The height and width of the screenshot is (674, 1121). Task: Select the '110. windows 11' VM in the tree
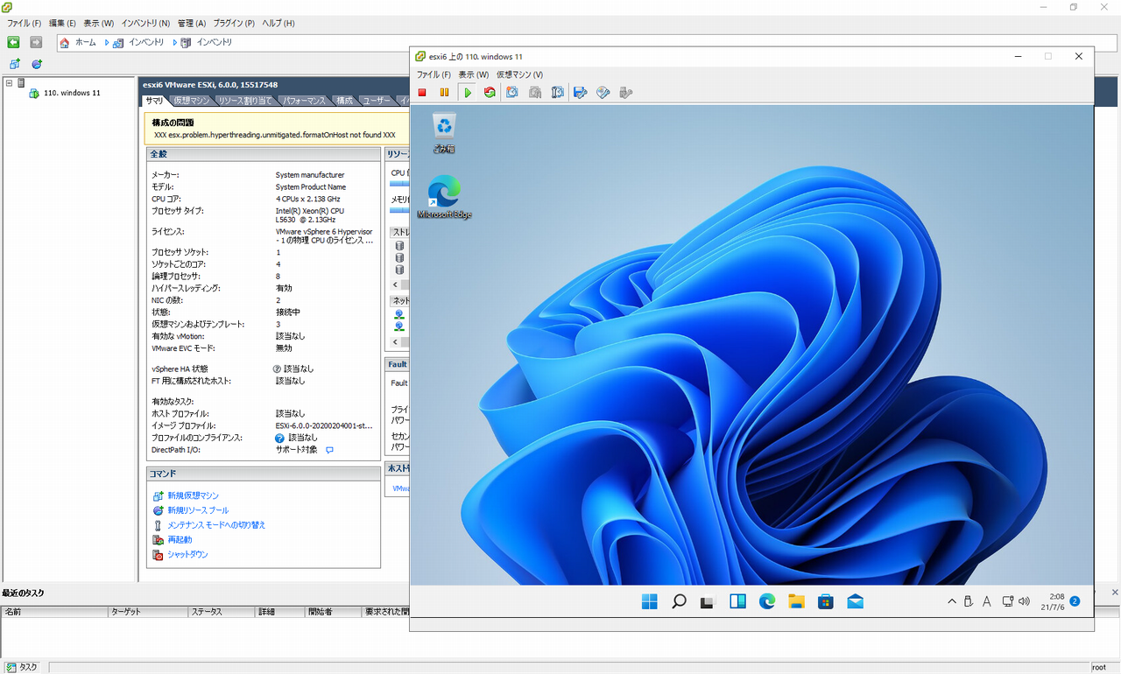pyautogui.click(x=64, y=93)
